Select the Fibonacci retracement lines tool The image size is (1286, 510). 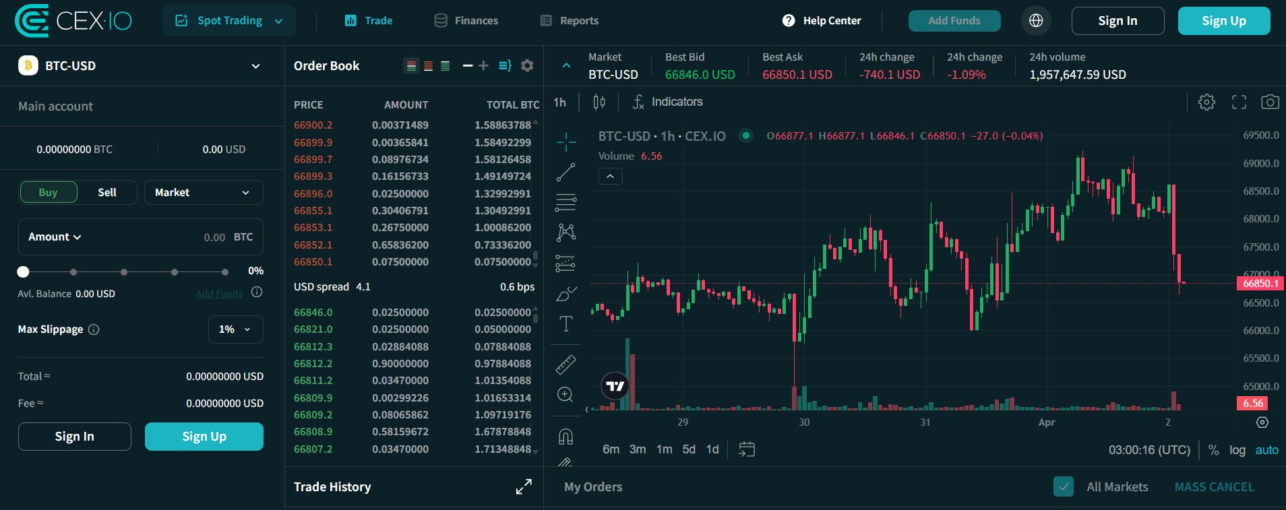566,202
